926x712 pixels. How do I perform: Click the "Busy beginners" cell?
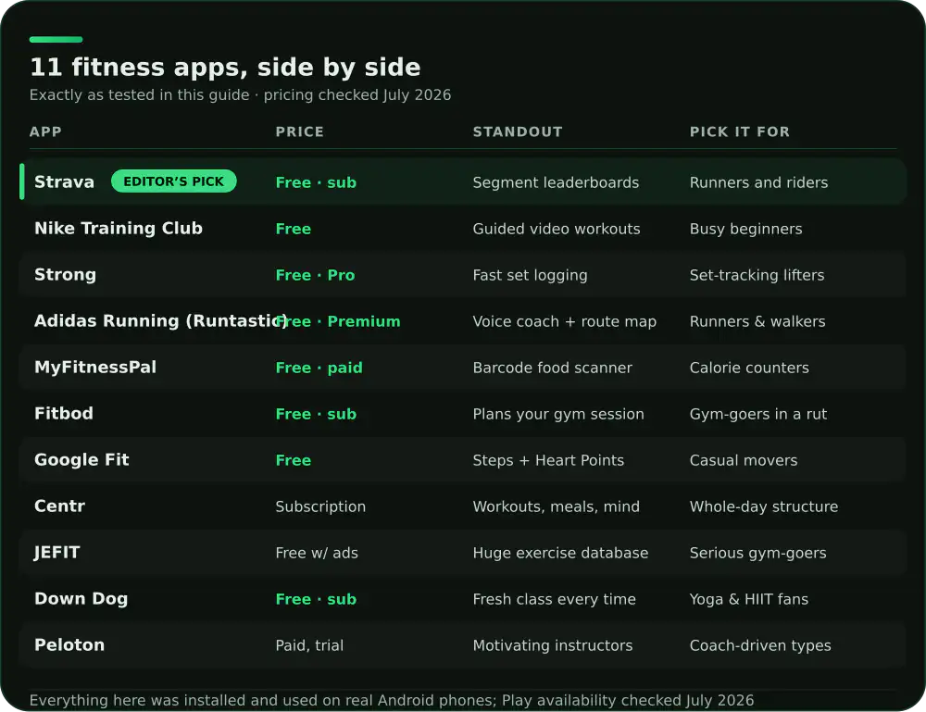745,229
